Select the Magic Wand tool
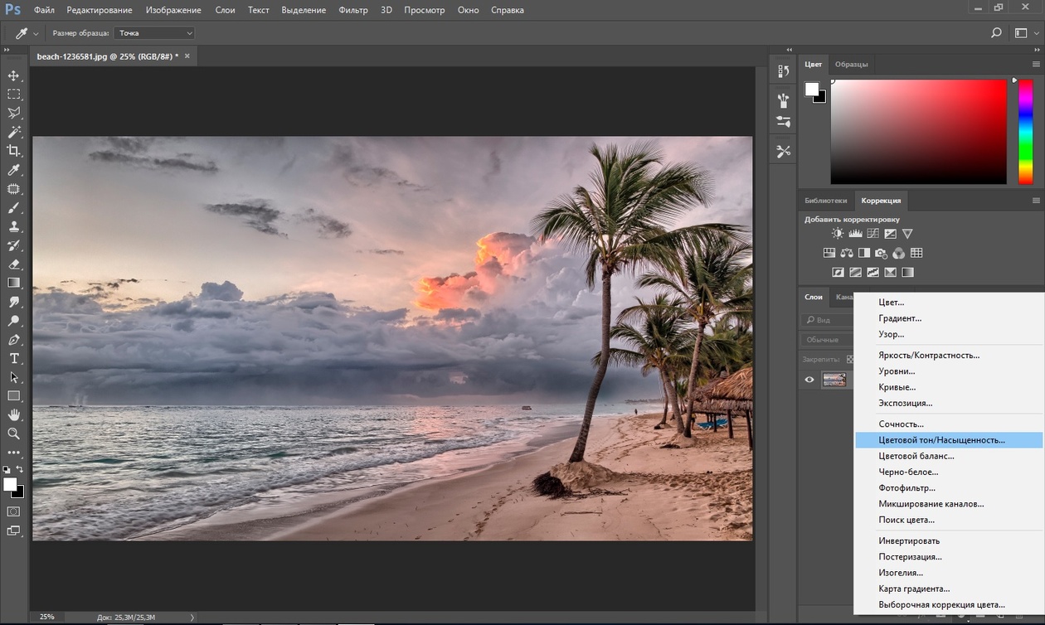 tap(13, 132)
